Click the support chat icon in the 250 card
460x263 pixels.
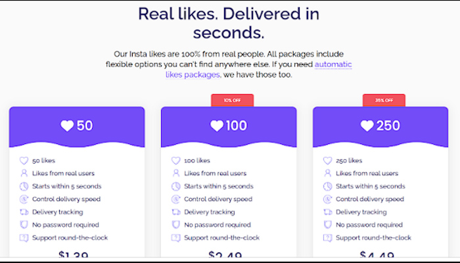[x=327, y=237]
